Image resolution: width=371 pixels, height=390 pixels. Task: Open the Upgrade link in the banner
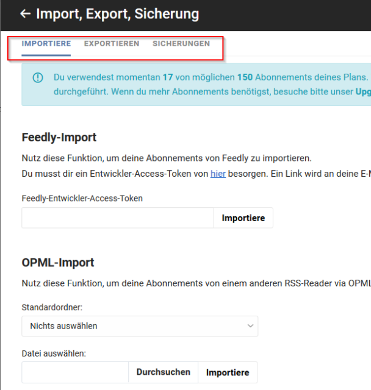click(x=363, y=92)
